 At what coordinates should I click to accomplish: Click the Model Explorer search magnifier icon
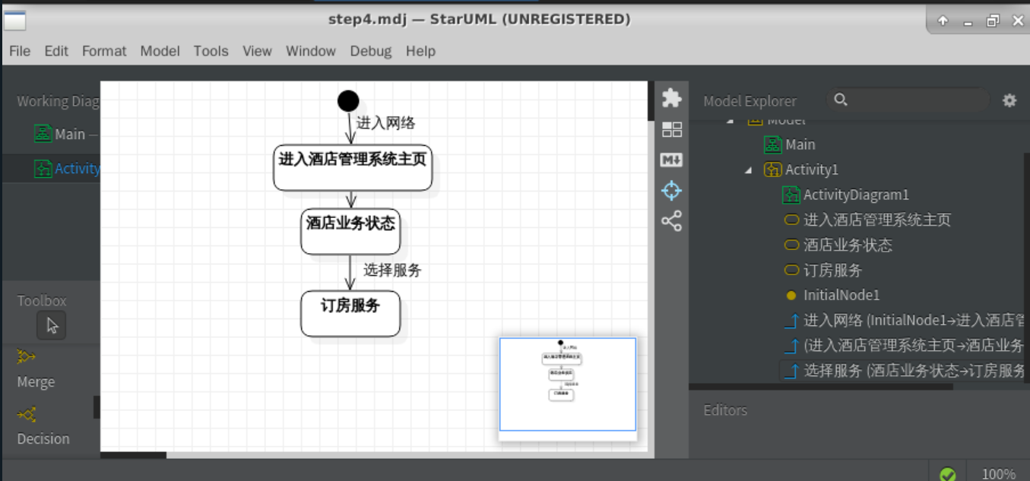pyautogui.click(x=840, y=100)
